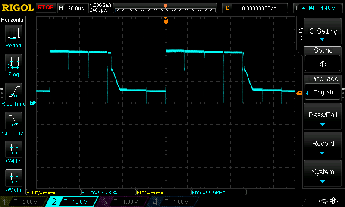
Task: Click the Language label header
Action: pyautogui.click(x=323, y=79)
